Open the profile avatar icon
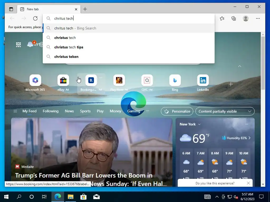Viewport: 270px width, 202px height. coord(246,18)
